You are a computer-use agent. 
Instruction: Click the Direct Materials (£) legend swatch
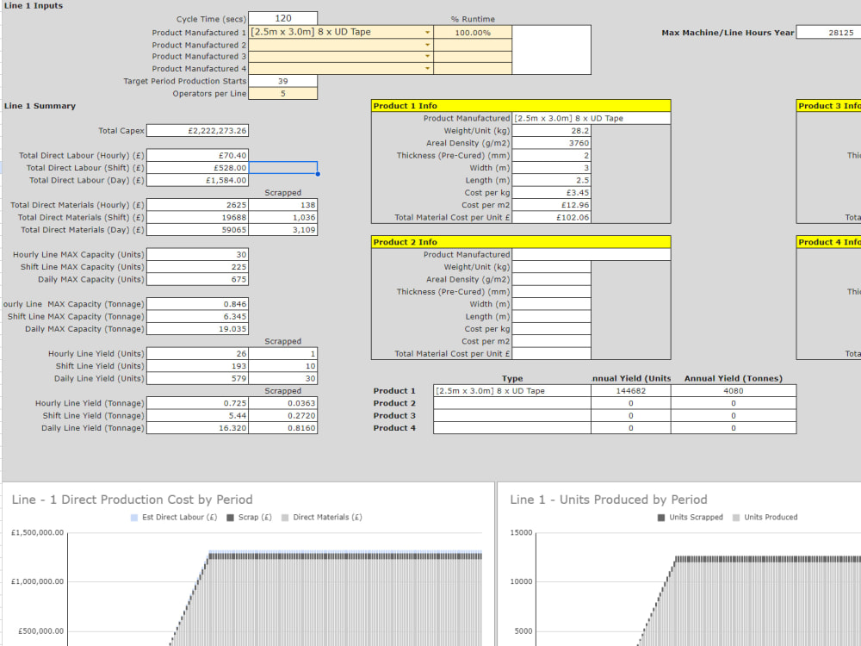click(x=284, y=518)
